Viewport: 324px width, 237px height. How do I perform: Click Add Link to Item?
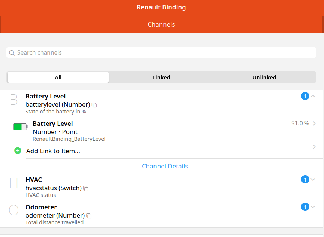click(53, 151)
